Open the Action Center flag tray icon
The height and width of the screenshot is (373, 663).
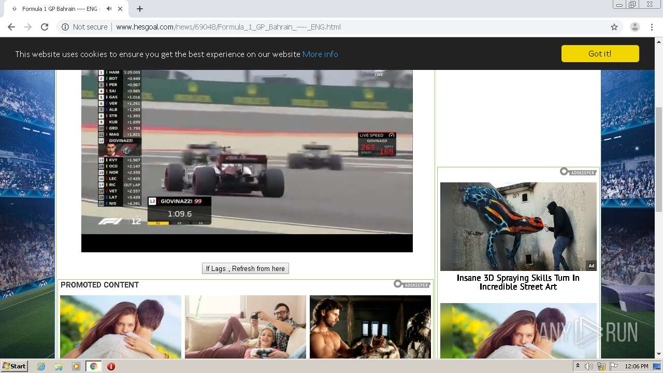pyautogui.click(x=613, y=366)
